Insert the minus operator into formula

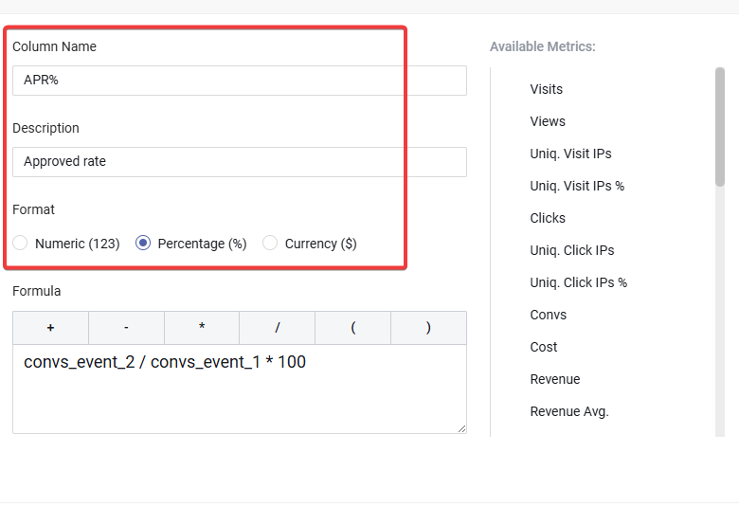(126, 328)
